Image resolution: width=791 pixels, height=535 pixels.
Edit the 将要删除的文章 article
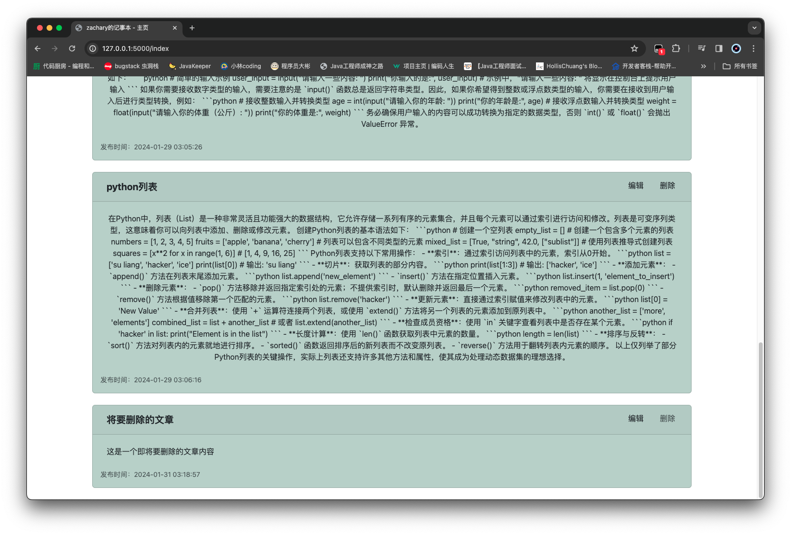click(636, 418)
